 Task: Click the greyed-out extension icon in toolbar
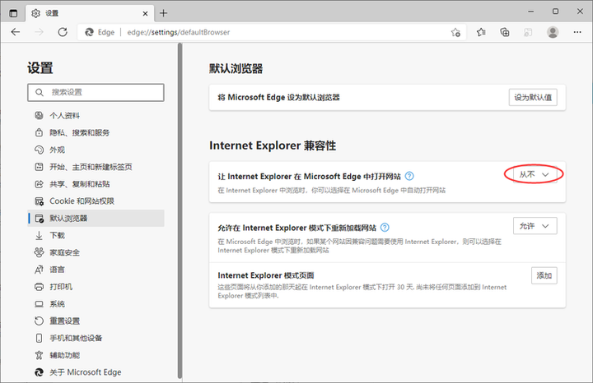(528, 32)
